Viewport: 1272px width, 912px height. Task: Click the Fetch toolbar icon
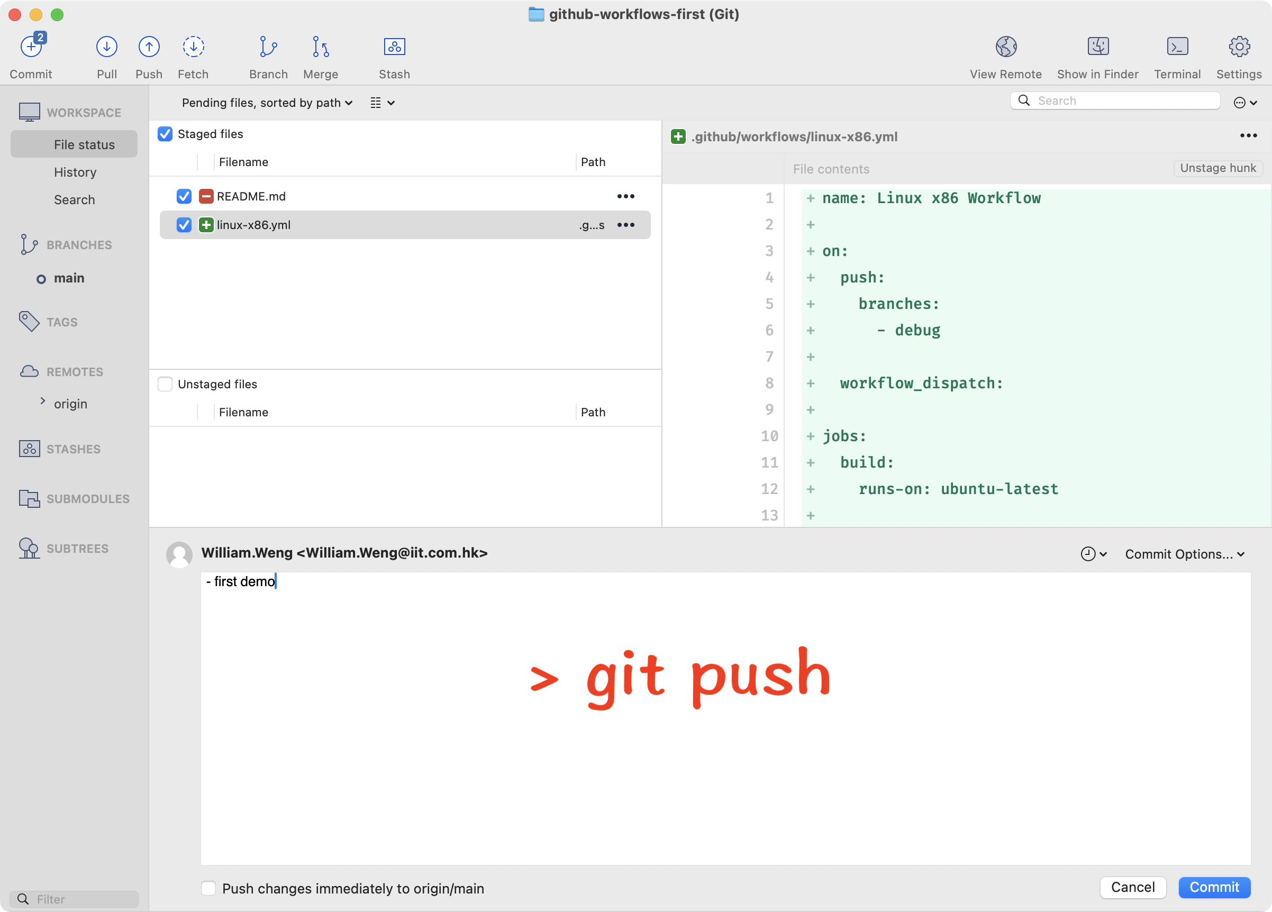click(193, 47)
